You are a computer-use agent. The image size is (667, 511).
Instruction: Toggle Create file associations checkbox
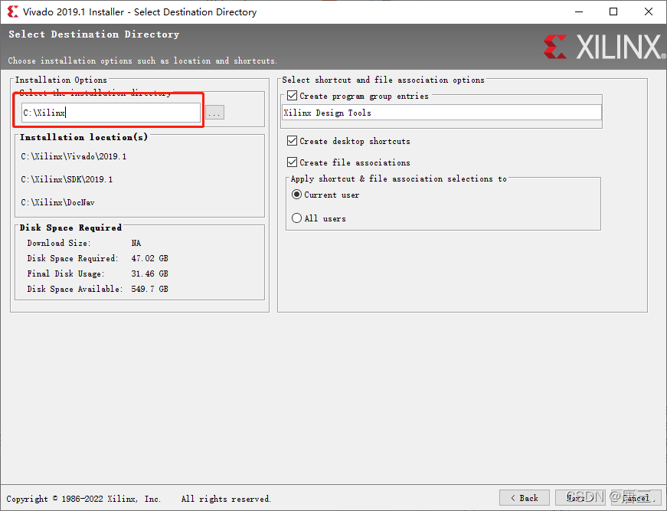click(292, 162)
